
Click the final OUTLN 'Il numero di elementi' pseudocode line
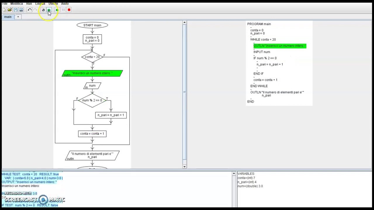tap(277, 94)
